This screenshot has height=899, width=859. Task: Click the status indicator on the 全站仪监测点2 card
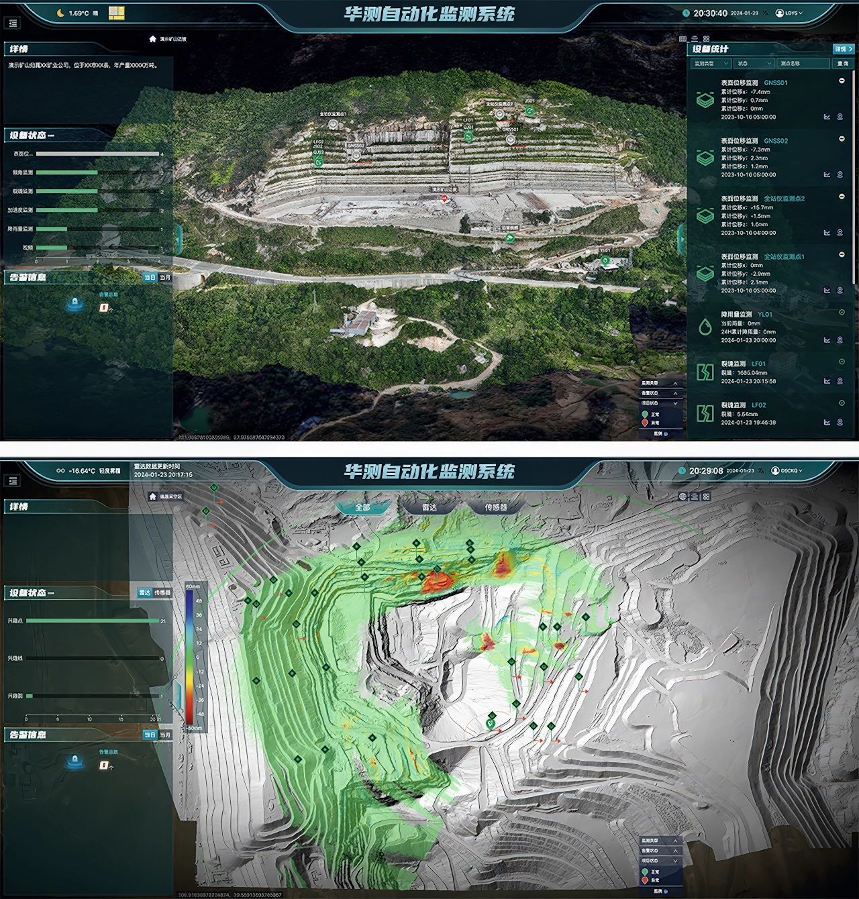pos(842,197)
